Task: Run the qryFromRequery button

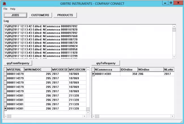Action: (x=18, y=63)
